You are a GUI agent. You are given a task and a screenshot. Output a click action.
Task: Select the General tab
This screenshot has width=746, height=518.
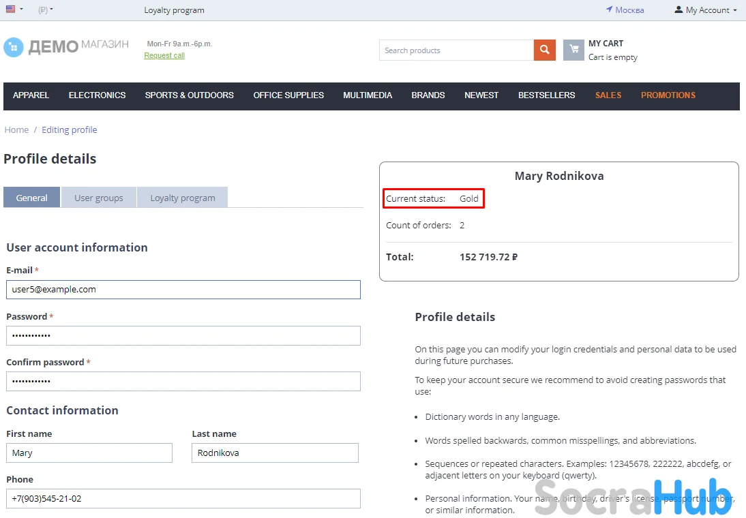click(x=32, y=198)
